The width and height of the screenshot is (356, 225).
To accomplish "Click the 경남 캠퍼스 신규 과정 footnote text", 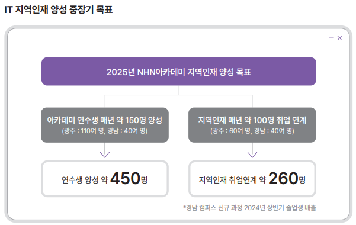I will (x=249, y=207).
